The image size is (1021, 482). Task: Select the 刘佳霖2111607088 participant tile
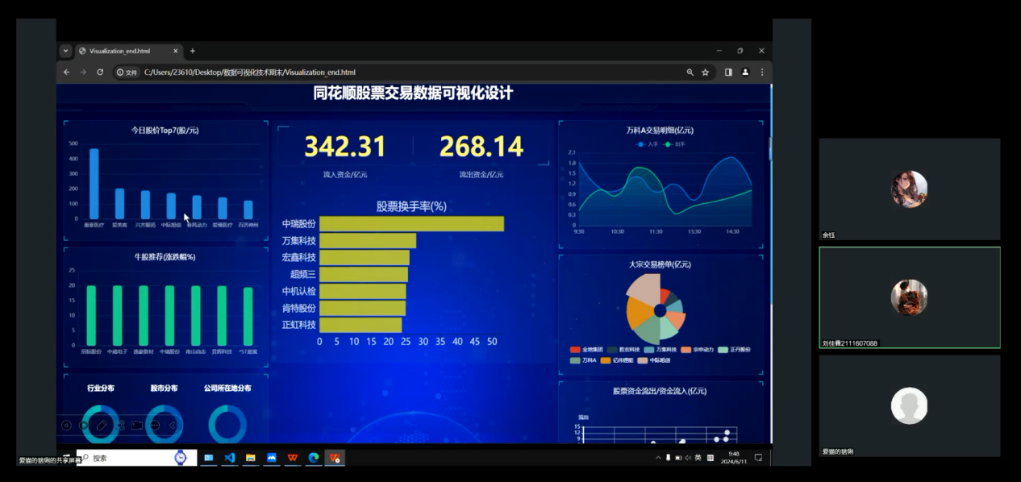[x=910, y=297]
